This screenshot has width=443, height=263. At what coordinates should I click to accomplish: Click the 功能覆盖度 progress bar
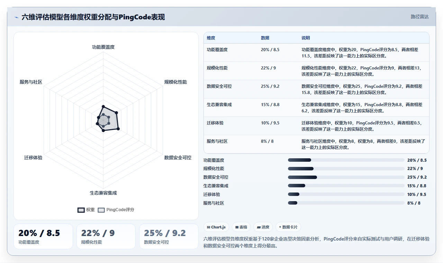click(x=346, y=160)
